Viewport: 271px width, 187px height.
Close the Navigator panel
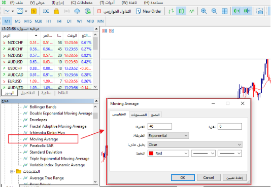(x=96, y=101)
